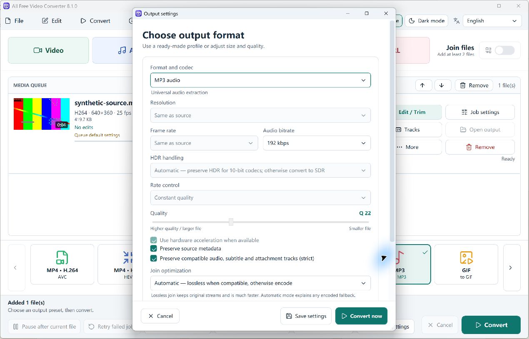The image size is (529, 339).
Task: Click the Retry failed job circular arrow icon
Action: (92, 327)
